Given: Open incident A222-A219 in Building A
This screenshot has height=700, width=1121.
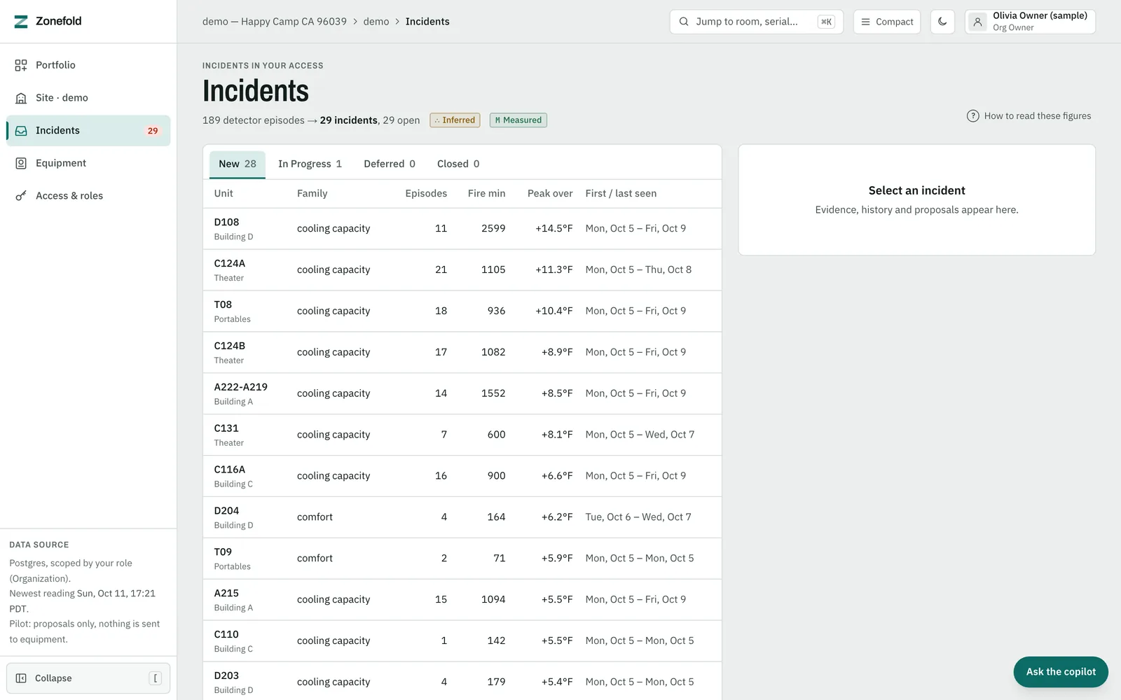Looking at the screenshot, I should (462, 394).
